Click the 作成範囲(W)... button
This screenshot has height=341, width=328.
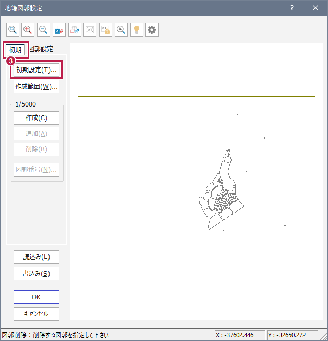pos(37,87)
